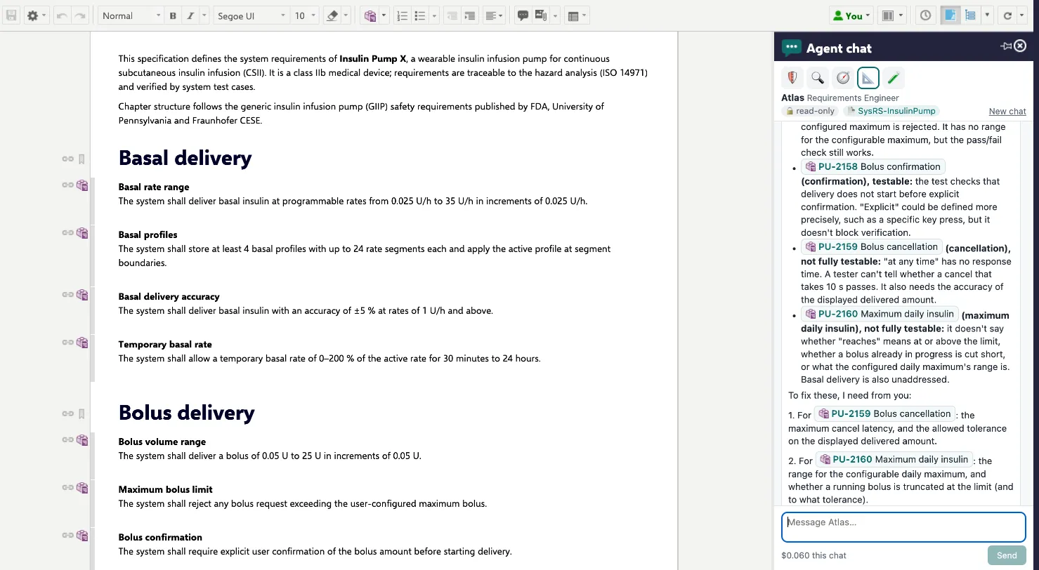Toggle the outline tree view button
The image size is (1039, 570).
971,15
